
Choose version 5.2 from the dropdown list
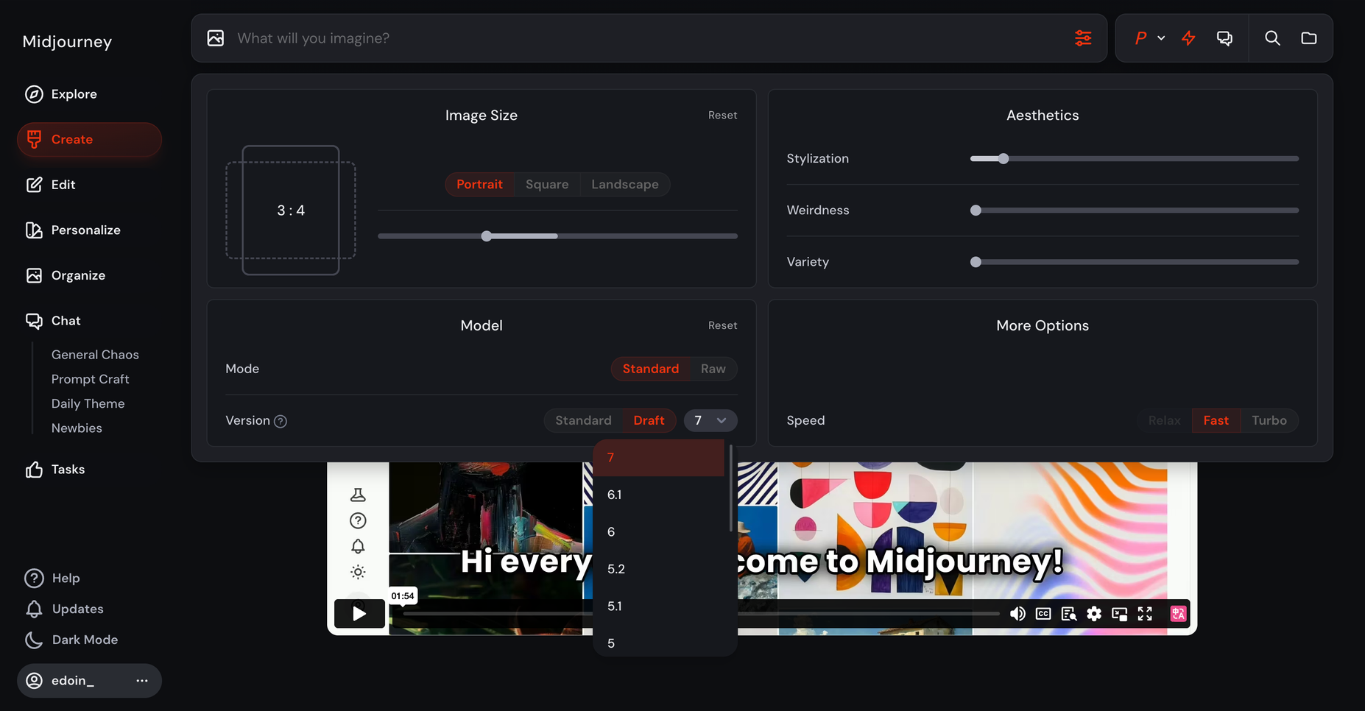point(659,569)
